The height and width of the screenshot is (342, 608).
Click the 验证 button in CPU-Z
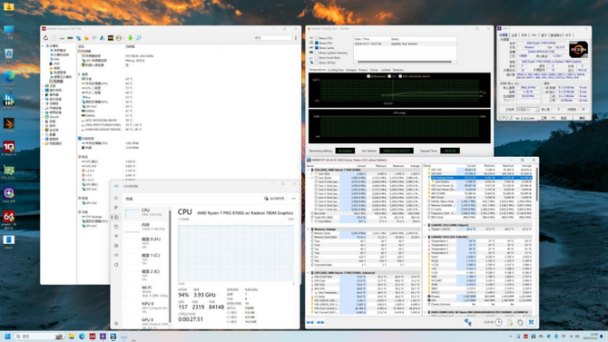coord(564,118)
